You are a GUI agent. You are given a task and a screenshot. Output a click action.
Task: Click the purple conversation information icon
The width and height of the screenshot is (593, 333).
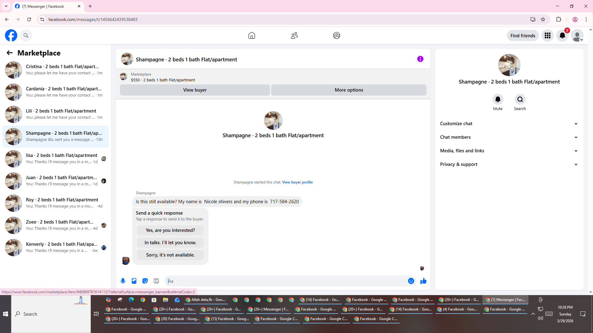tap(420, 59)
